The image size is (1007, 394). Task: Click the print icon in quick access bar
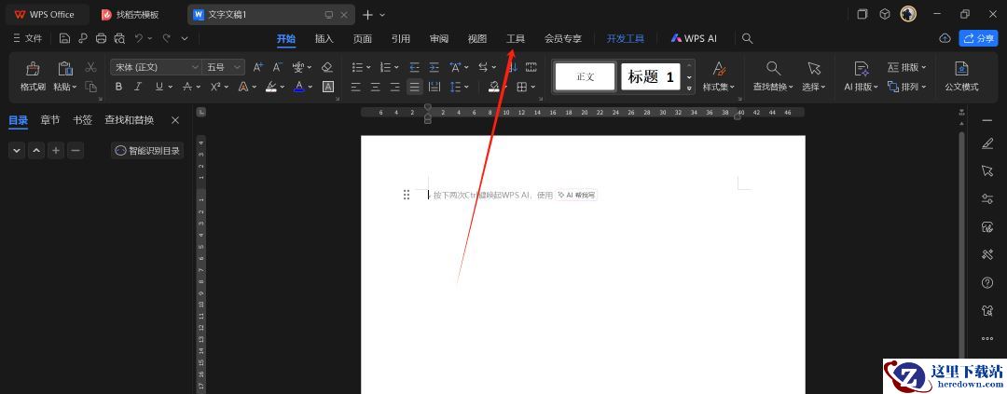coord(101,38)
